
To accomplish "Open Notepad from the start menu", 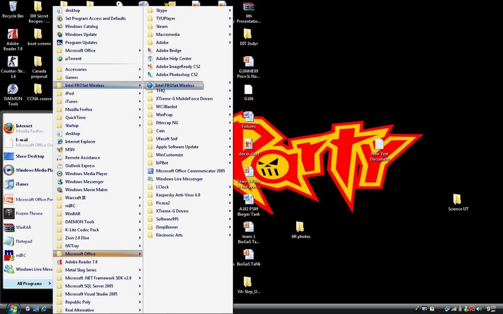I will (28, 241).
